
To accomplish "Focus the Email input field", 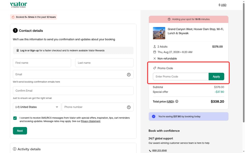I will [x=73, y=74].
